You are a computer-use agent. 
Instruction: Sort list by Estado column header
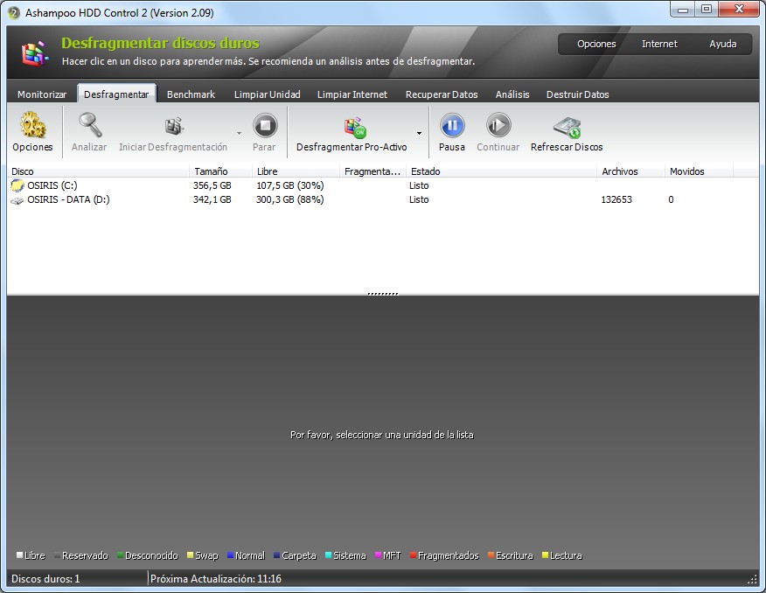tap(501, 171)
